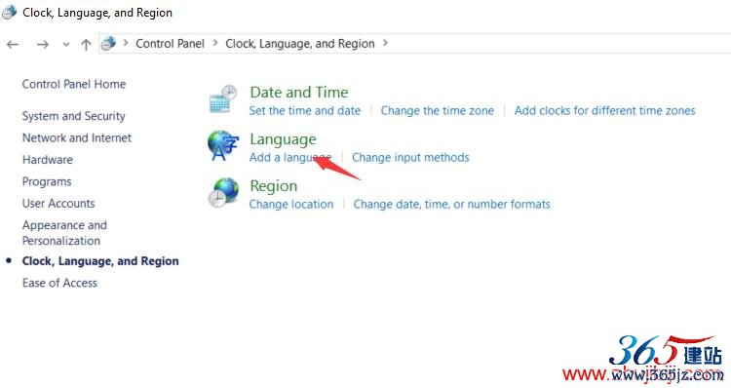Open Add a language link

point(290,158)
